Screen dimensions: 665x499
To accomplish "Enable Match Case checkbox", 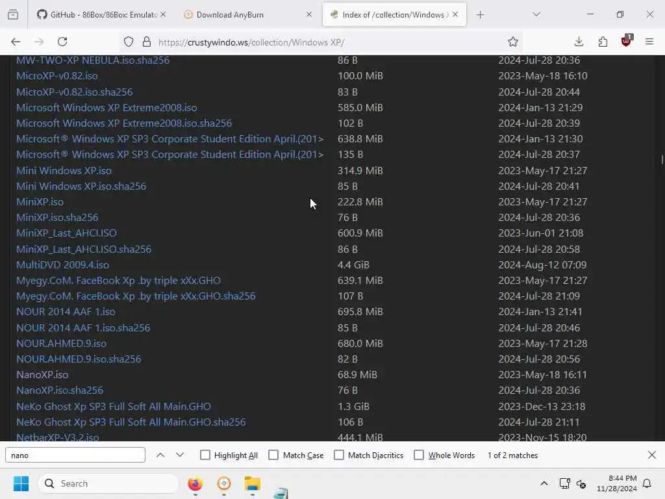I will pyautogui.click(x=274, y=455).
